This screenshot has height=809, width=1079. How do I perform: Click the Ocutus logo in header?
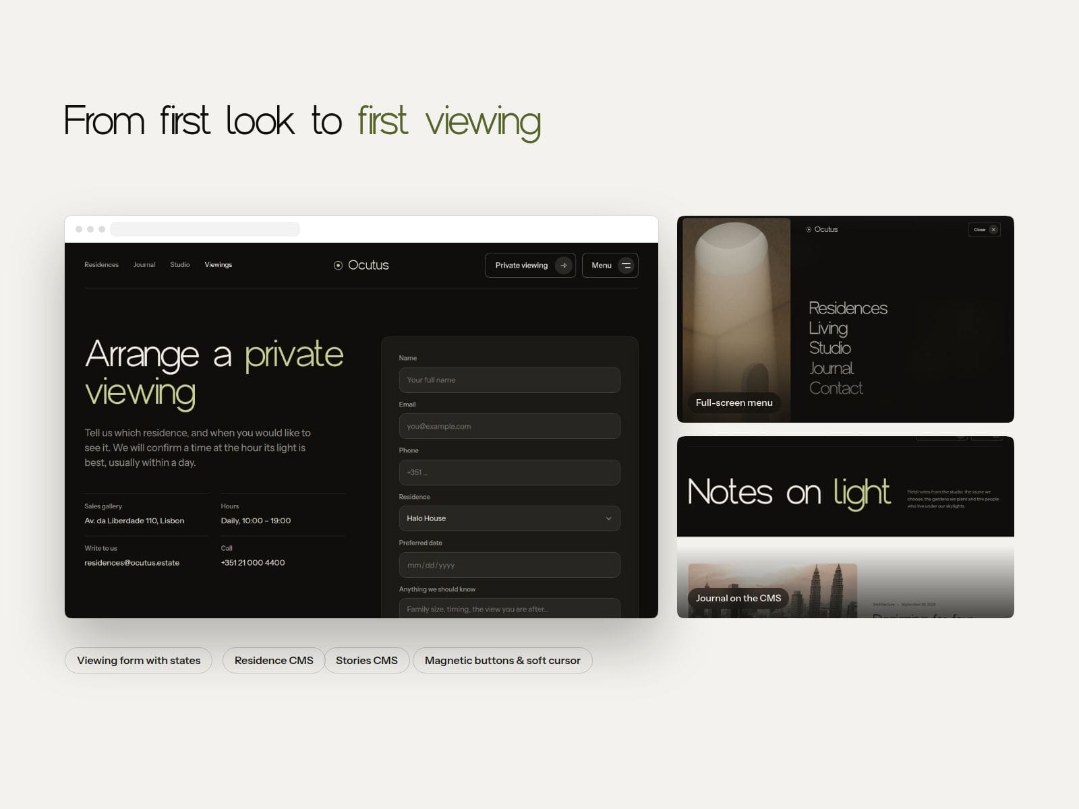coord(361,266)
